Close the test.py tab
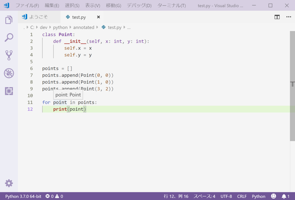Image resolution: width=295 pixels, height=200 pixels. [99, 17]
